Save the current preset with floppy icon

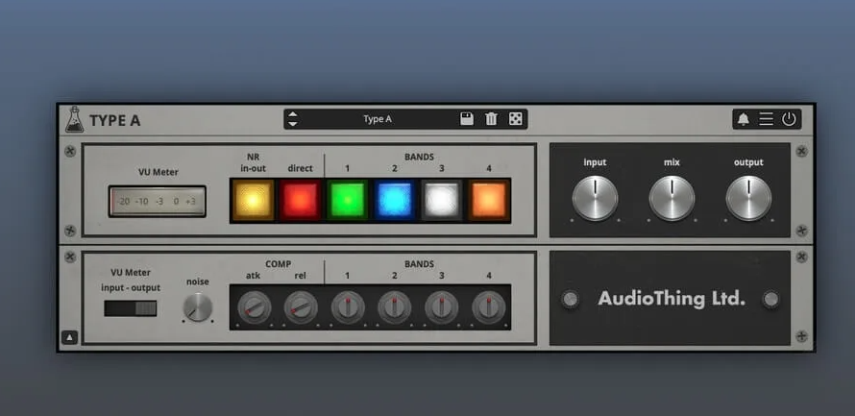click(467, 119)
